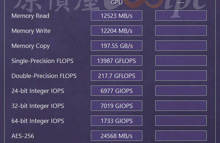Click the GPU column header
This screenshot has width=220, height=143.
coord(117,2)
